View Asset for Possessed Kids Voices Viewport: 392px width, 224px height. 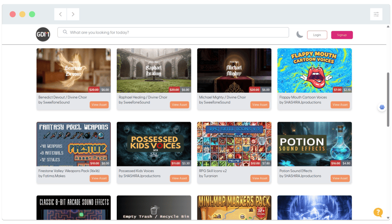(179, 178)
